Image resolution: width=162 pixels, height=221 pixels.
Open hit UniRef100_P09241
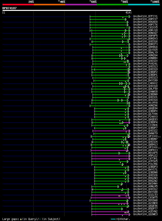click(x=145, y=64)
